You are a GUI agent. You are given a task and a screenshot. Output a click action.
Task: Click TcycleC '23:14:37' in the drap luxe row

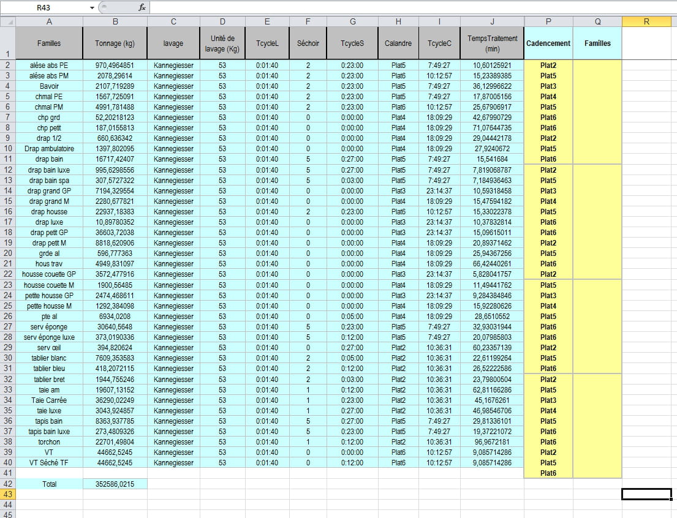point(439,222)
